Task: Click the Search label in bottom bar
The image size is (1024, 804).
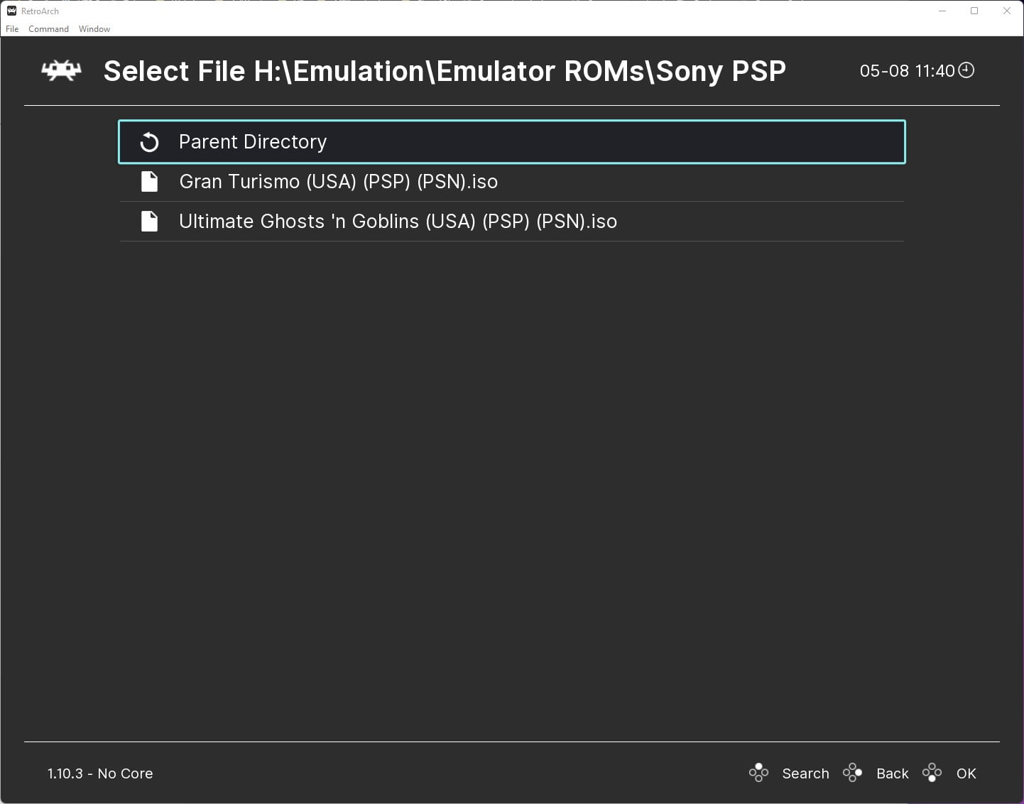Action: click(805, 773)
